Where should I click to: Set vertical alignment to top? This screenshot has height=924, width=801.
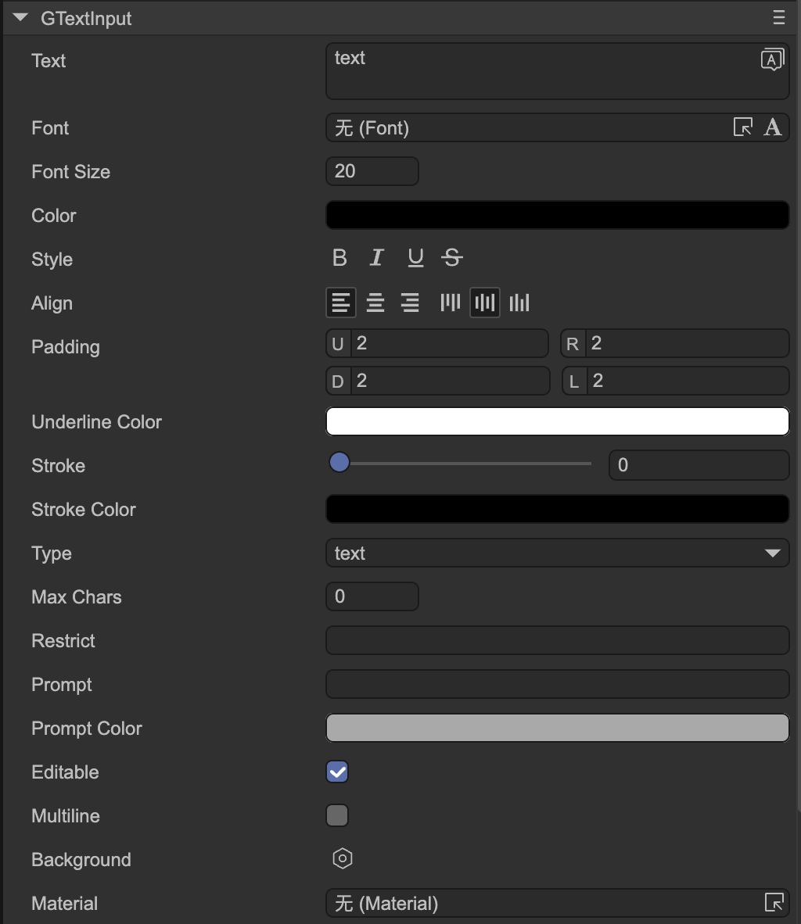point(451,303)
